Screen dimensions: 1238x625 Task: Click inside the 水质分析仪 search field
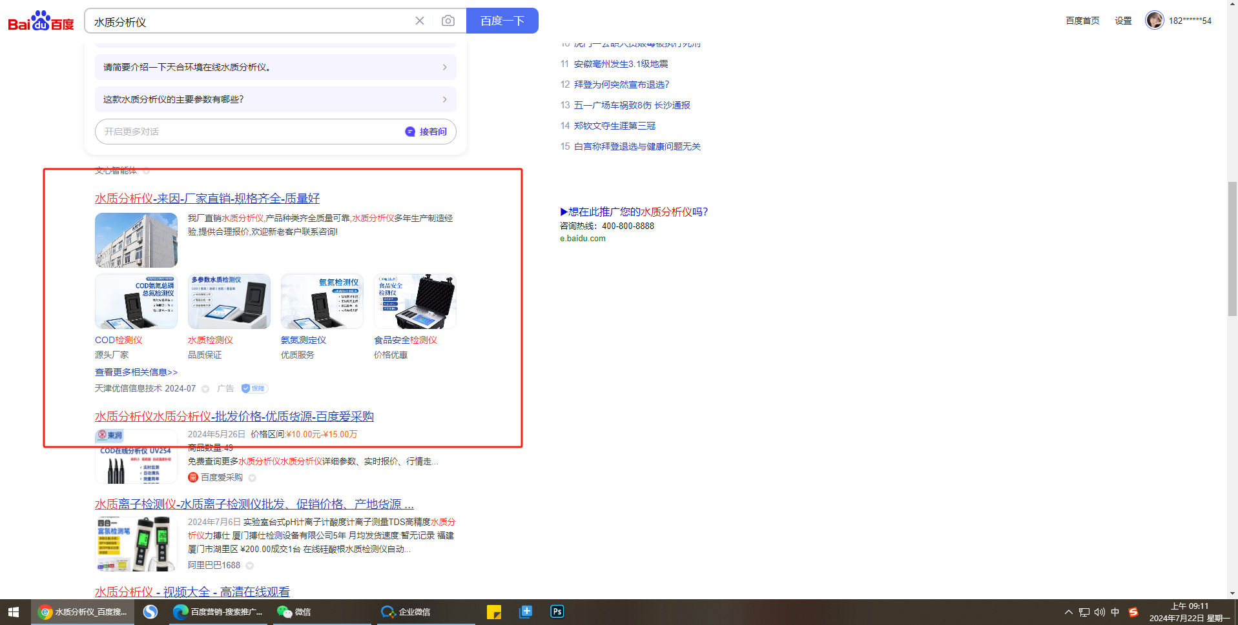252,21
